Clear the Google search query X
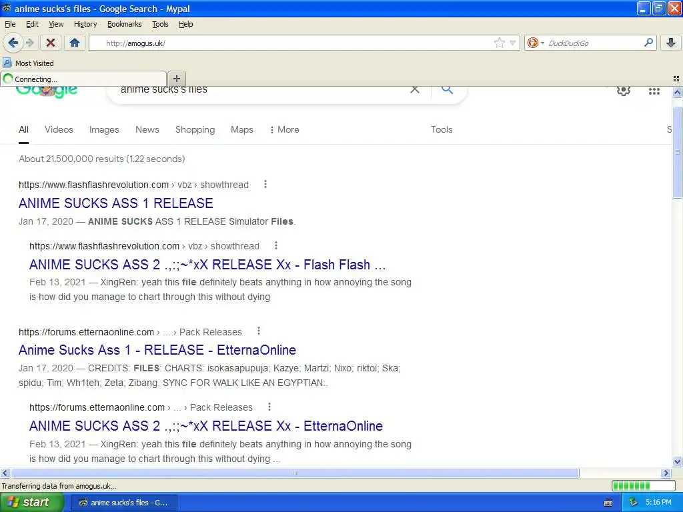This screenshot has height=512, width=683. point(415,90)
